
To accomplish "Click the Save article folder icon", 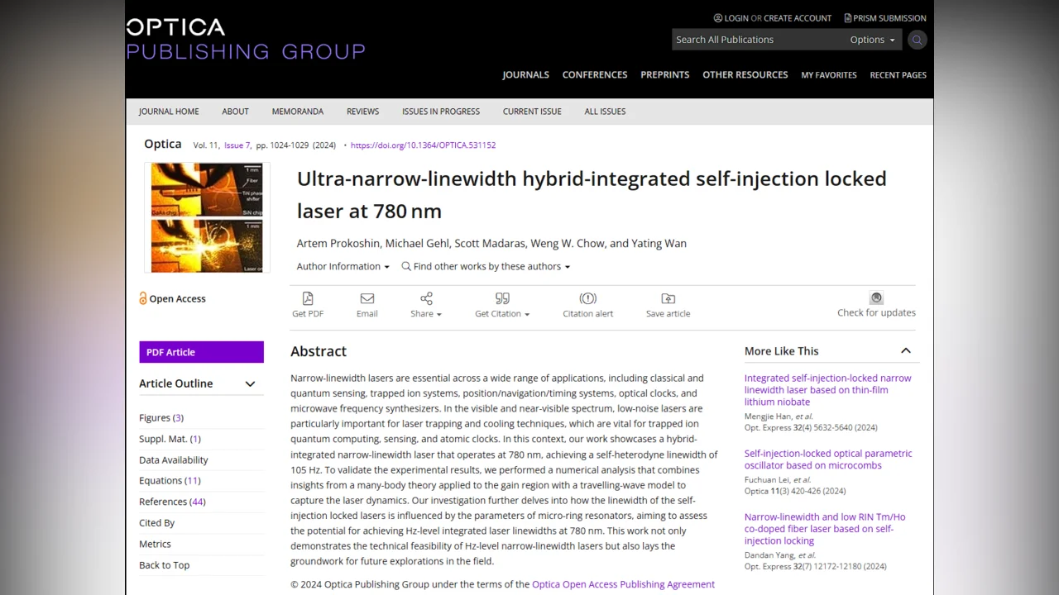I will [x=668, y=298].
